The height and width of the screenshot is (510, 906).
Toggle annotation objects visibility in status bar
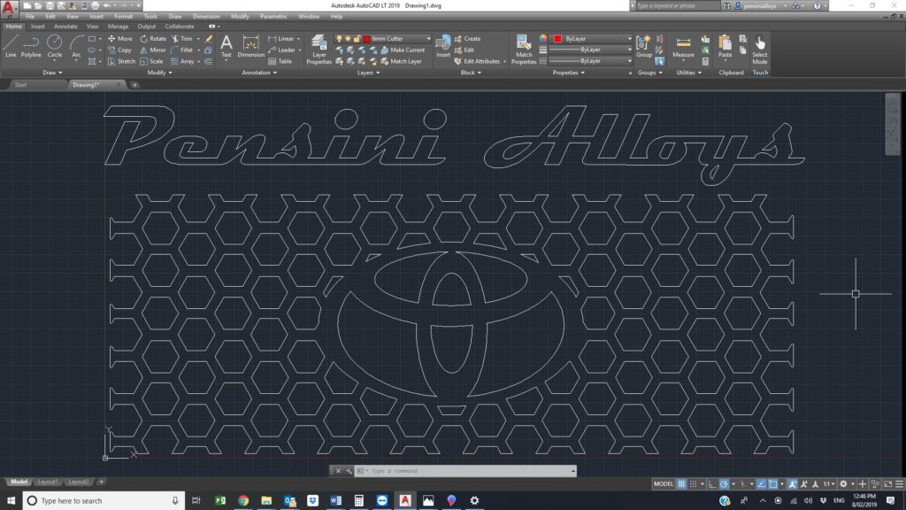click(792, 484)
